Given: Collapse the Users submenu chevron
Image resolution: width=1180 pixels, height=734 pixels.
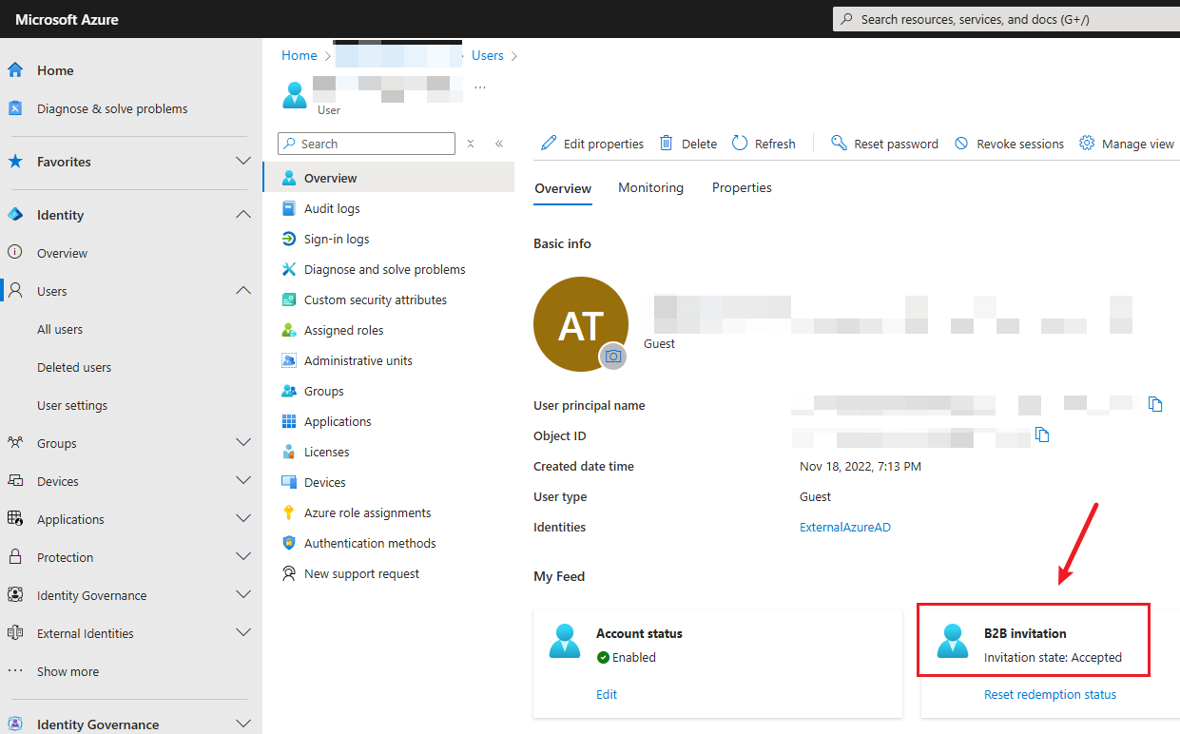Looking at the screenshot, I should click(243, 291).
